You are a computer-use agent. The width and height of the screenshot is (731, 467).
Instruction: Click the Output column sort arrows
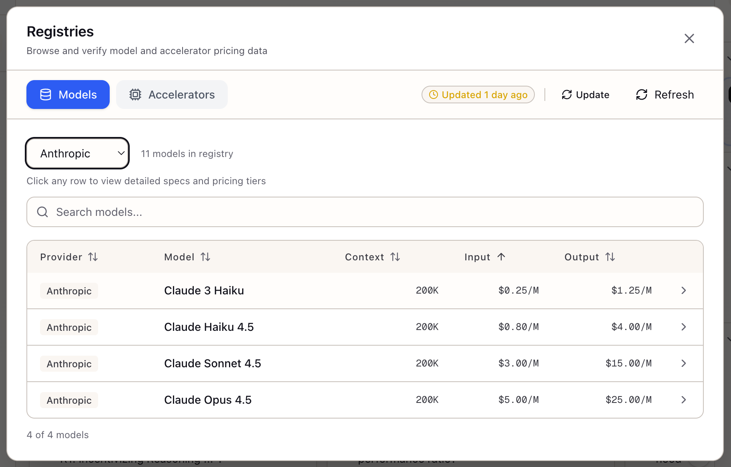tap(610, 257)
